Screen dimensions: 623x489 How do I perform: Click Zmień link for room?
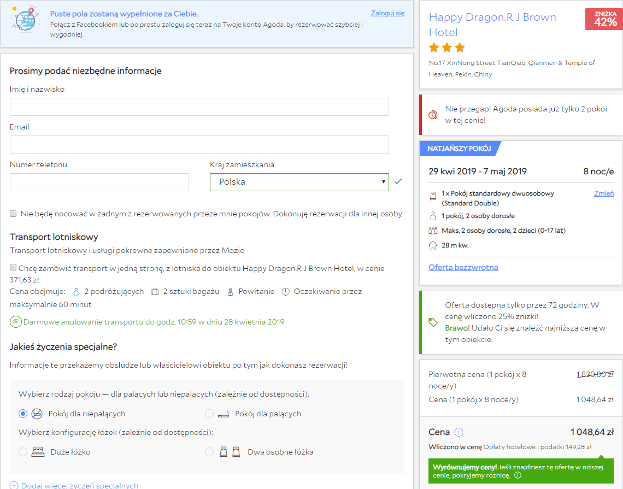[603, 193]
